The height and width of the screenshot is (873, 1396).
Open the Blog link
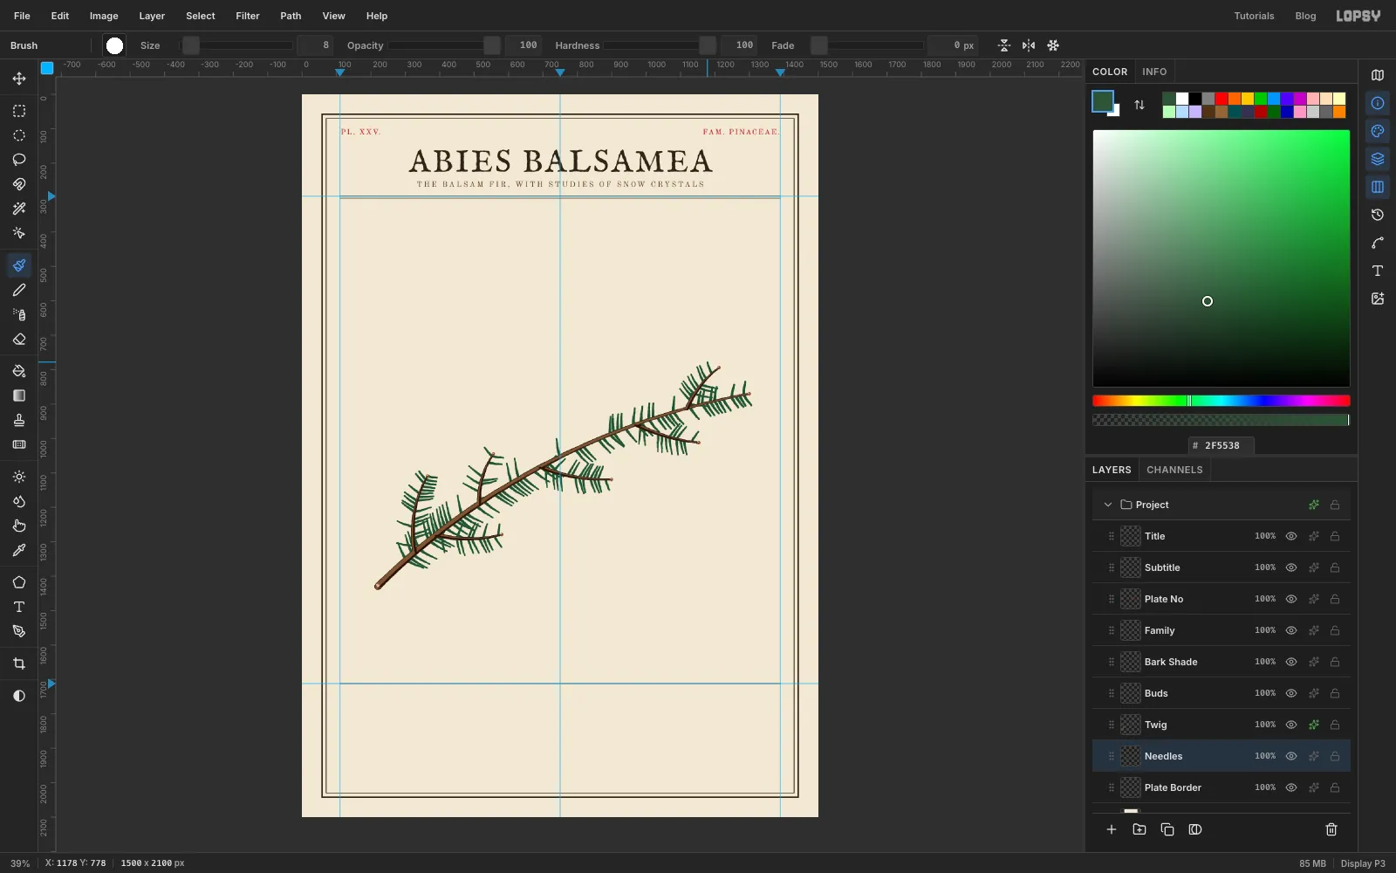pyautogui.click(x=1305, y=16)
